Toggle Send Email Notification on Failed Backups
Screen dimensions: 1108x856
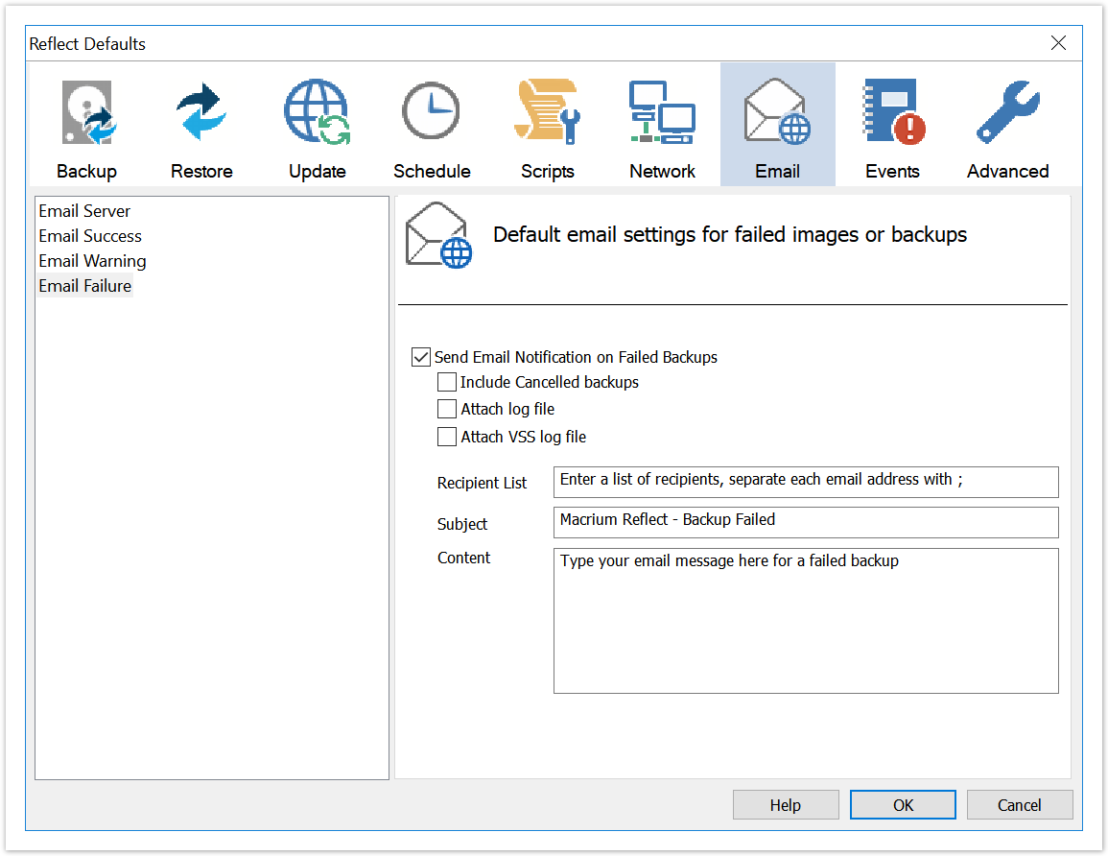(x=421, y=357)
